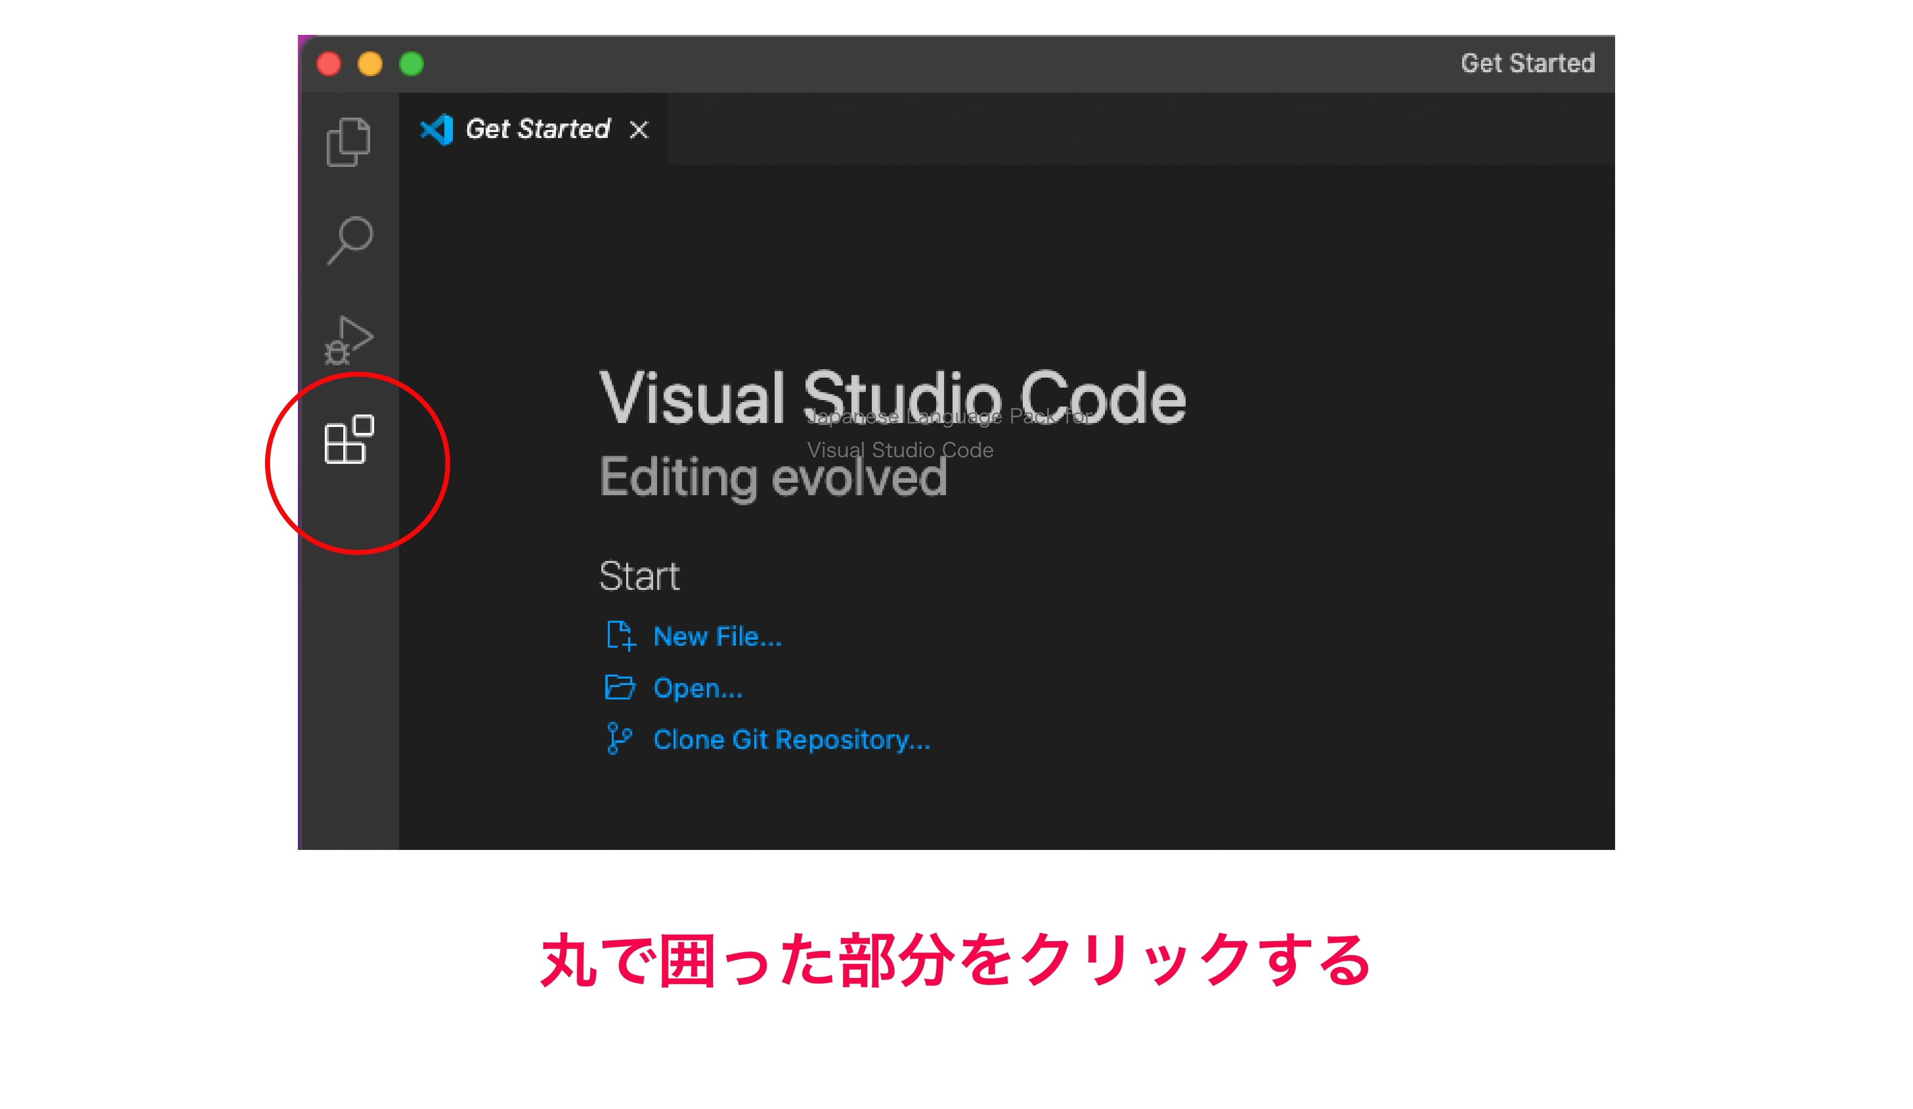Click Get Started title bar text

(x=1527, y=63)
